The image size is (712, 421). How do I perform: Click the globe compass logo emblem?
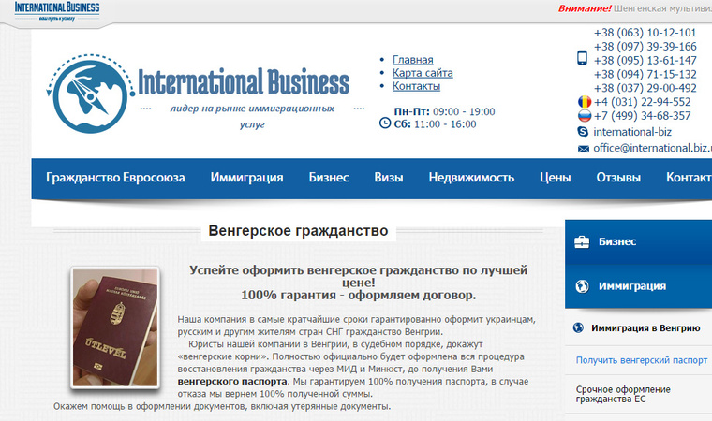click(90, 94)
